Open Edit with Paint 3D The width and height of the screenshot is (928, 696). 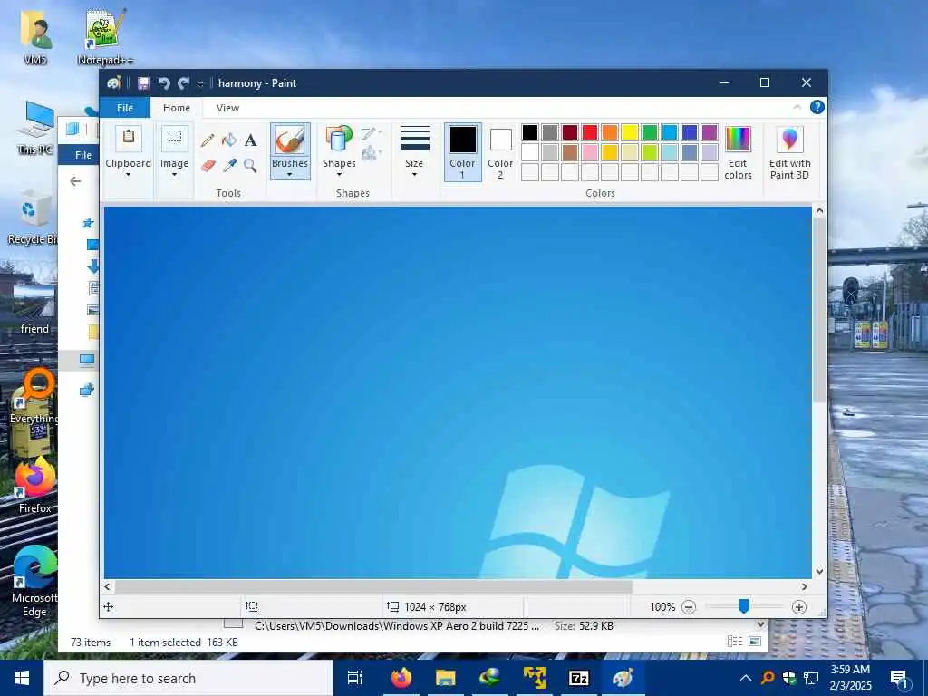click(789, 152)
